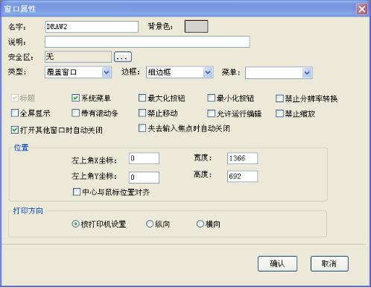Expand the 类型 dropdown showing 覆盖窗口

coord(78,72)
